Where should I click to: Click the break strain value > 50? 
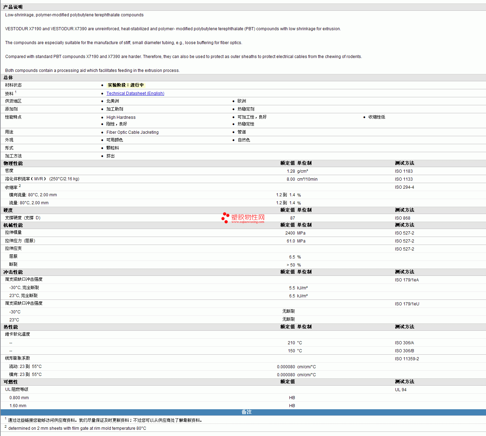(x=291, y=265)
